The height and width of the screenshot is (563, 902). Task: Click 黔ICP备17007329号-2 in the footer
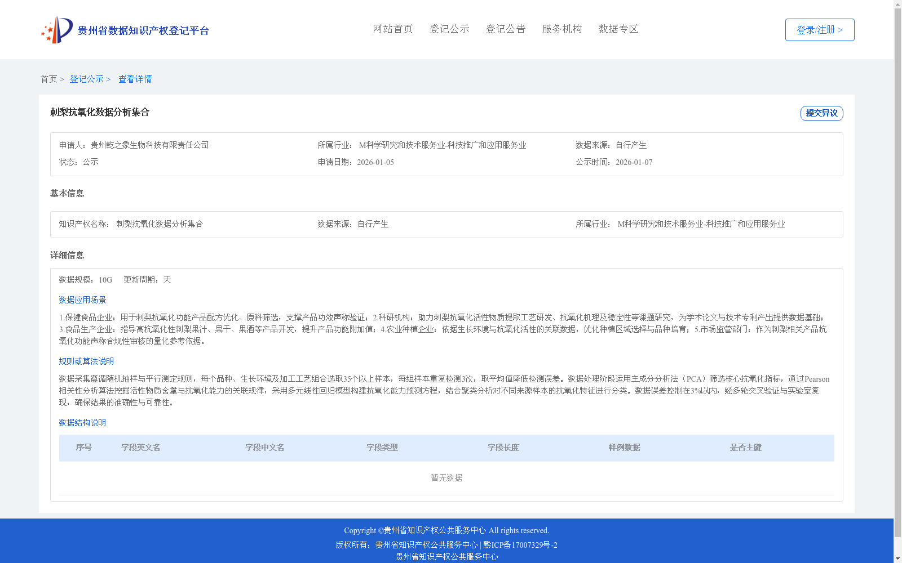tap(520, 545)
